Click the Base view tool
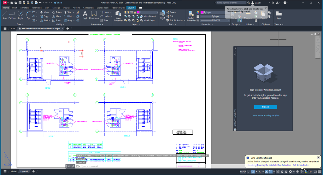This screenshot has height=175, width=323. 279,15
